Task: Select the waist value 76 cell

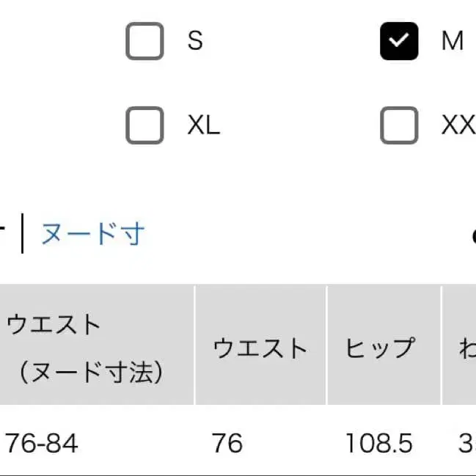Action: pos(227,443)
